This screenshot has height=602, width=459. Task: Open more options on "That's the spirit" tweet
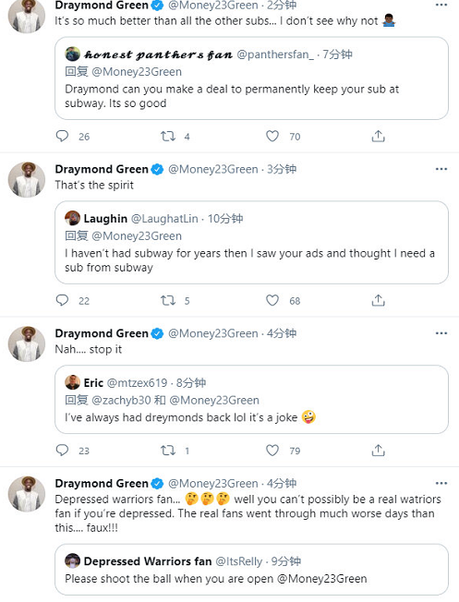441,169
